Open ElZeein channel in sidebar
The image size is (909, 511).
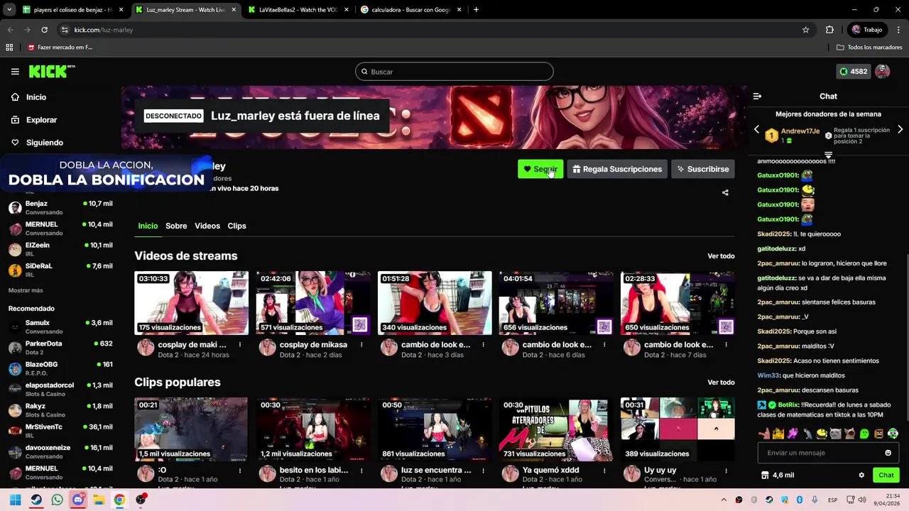click(x=60, y=249)
